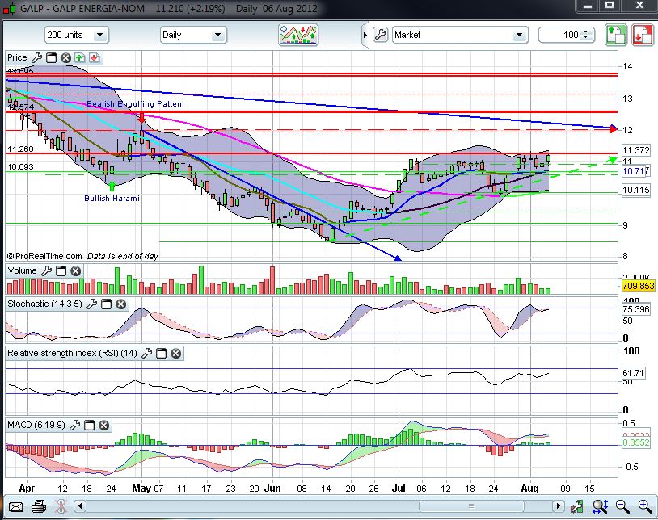The image size is (658, 520).
Task: Open MACD indicator settings wrench
Action: coord(74,426)
